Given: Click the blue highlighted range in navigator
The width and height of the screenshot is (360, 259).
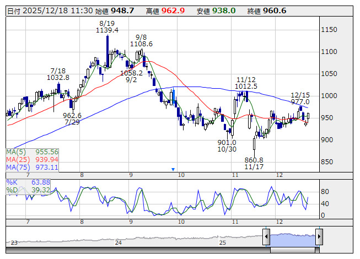Looking at the screenshot, I should pos(292,237).
